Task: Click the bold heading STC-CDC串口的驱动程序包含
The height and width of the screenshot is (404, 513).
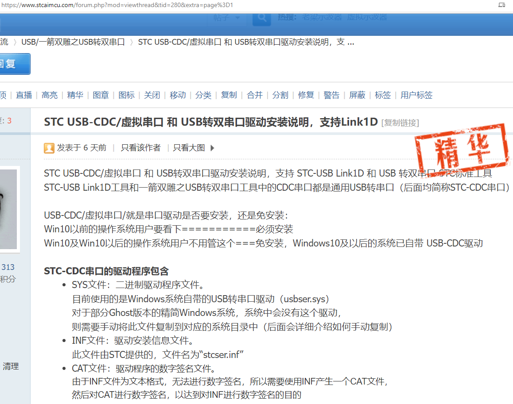Action: click(106, 271)
